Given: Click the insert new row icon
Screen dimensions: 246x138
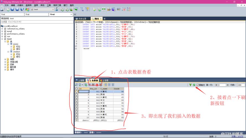Looking at the screenshot, I should [86, 85].
